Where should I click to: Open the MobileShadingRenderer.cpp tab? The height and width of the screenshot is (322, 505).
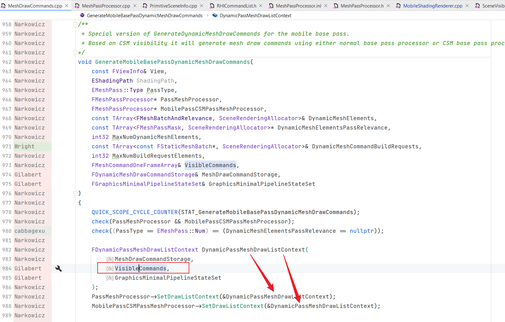tap(433, 6)
